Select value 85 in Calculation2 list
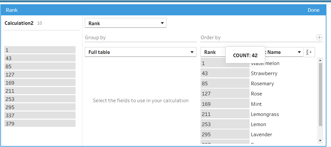 click(40, 66)
